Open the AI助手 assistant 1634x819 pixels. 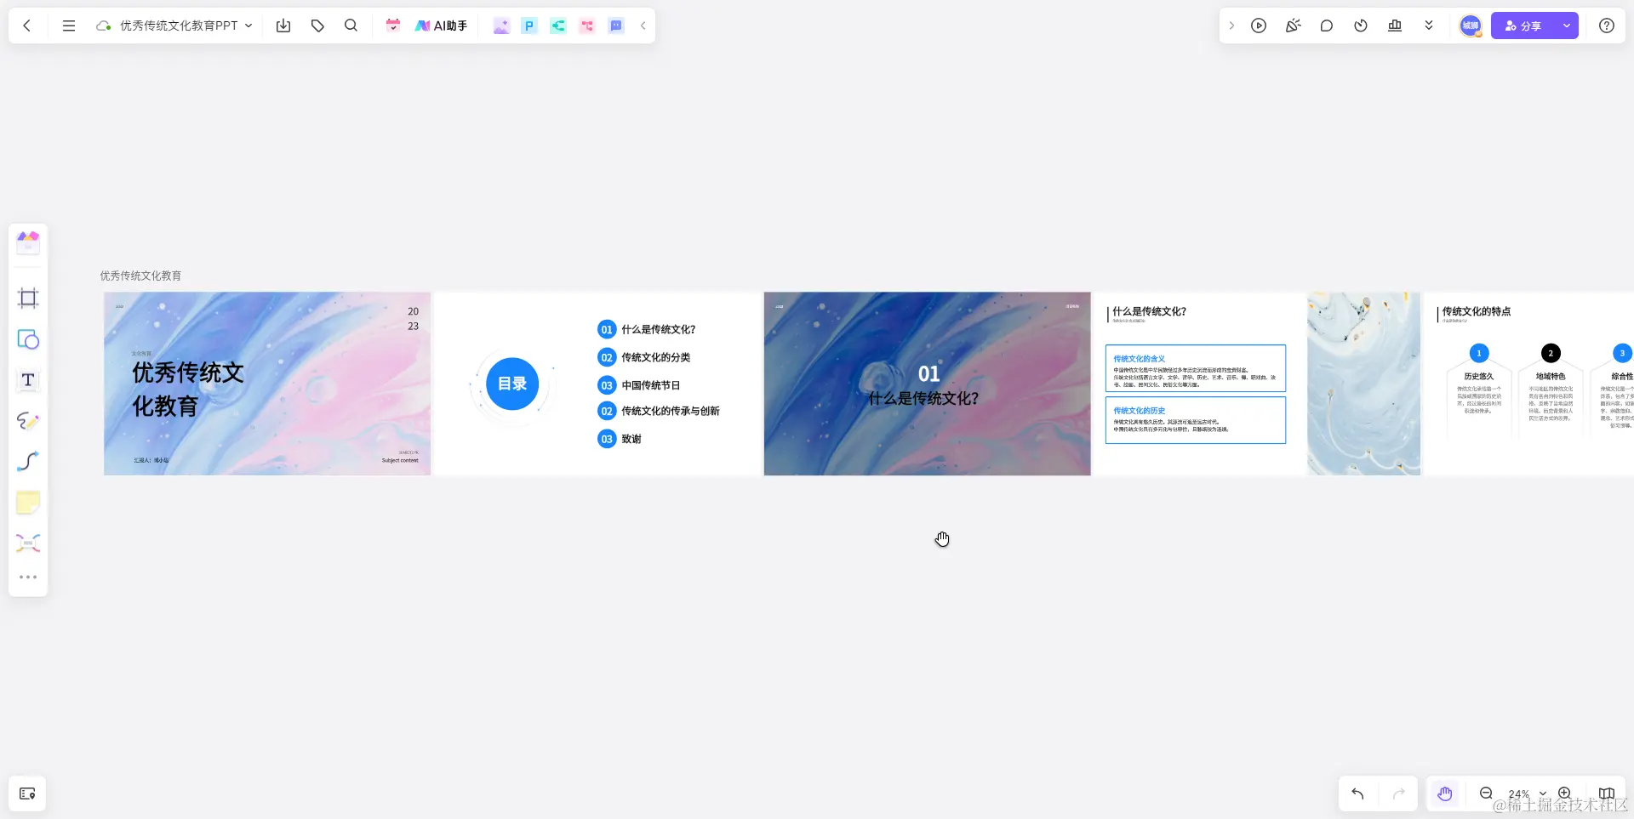(441, 26)
